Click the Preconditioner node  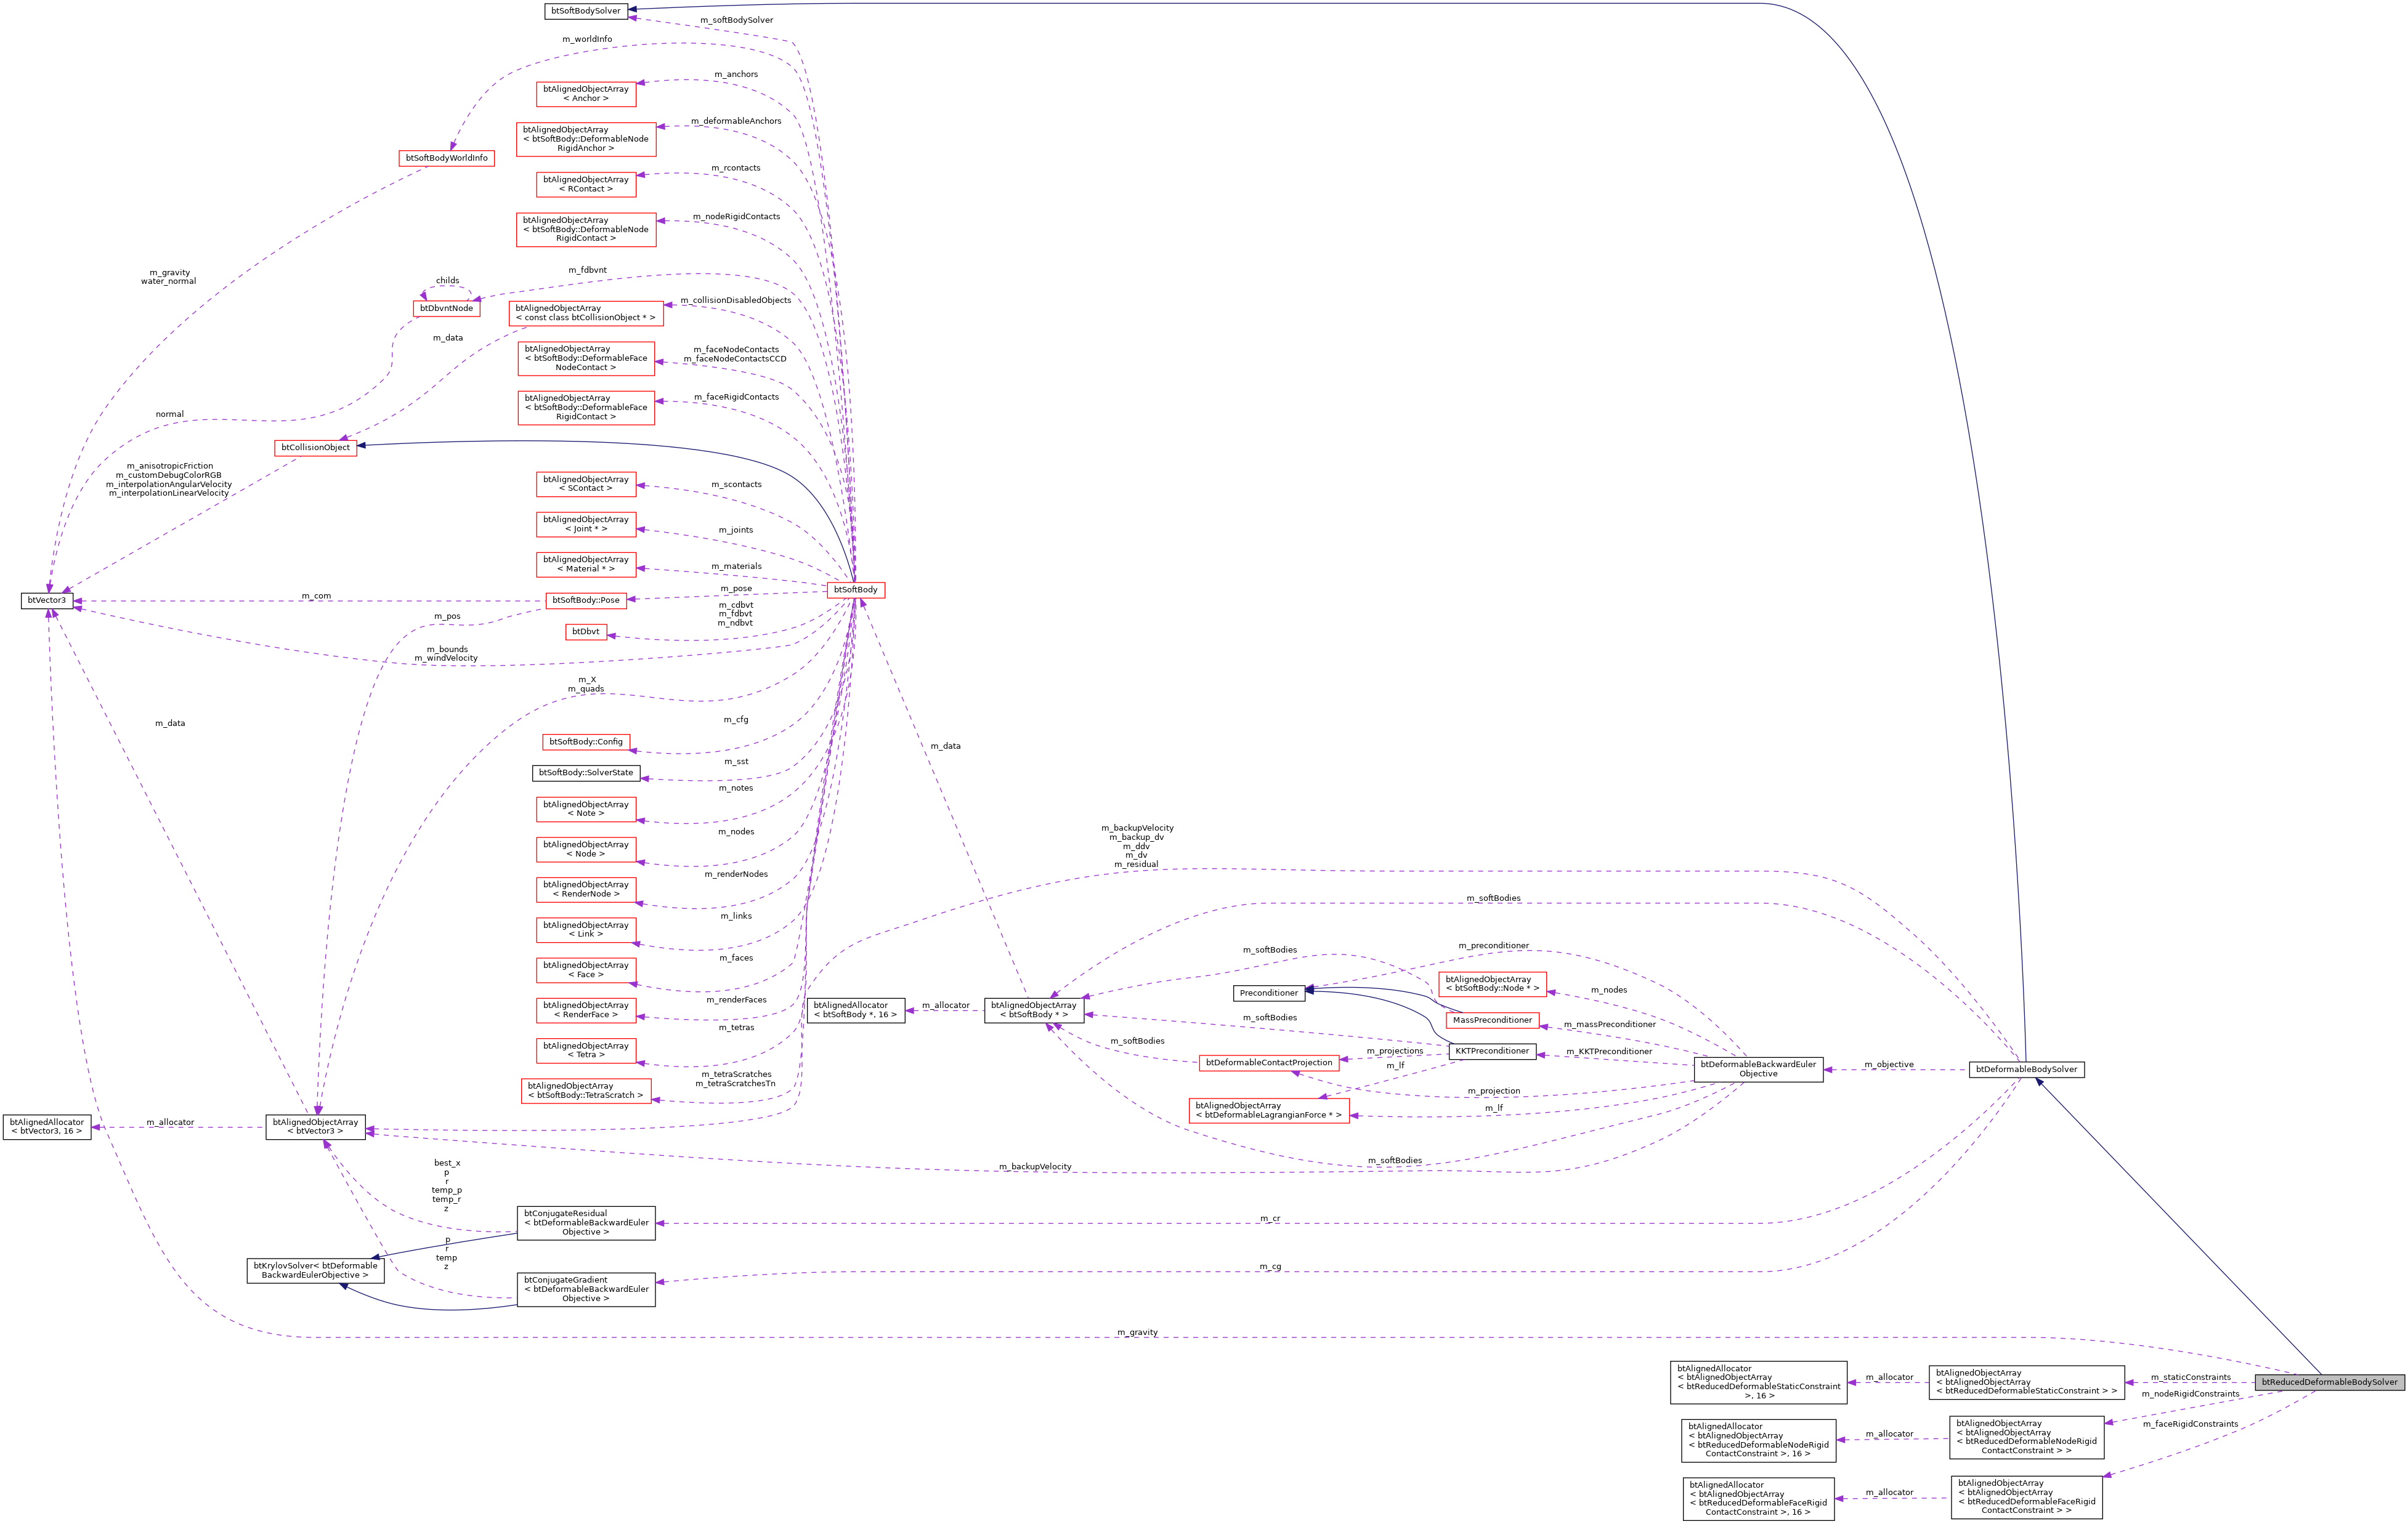pos(1269,993)
